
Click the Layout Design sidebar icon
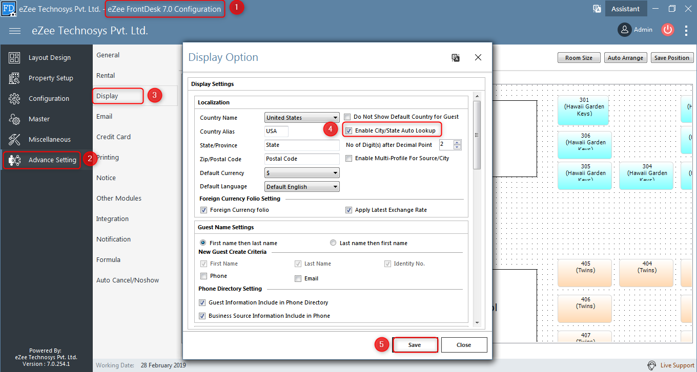[14, 58]
